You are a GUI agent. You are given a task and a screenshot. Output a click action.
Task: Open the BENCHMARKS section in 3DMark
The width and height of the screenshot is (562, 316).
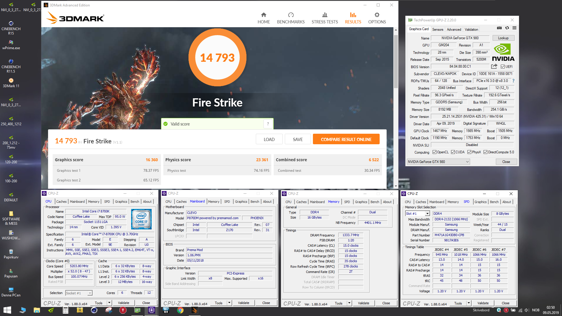pos(291,18)
